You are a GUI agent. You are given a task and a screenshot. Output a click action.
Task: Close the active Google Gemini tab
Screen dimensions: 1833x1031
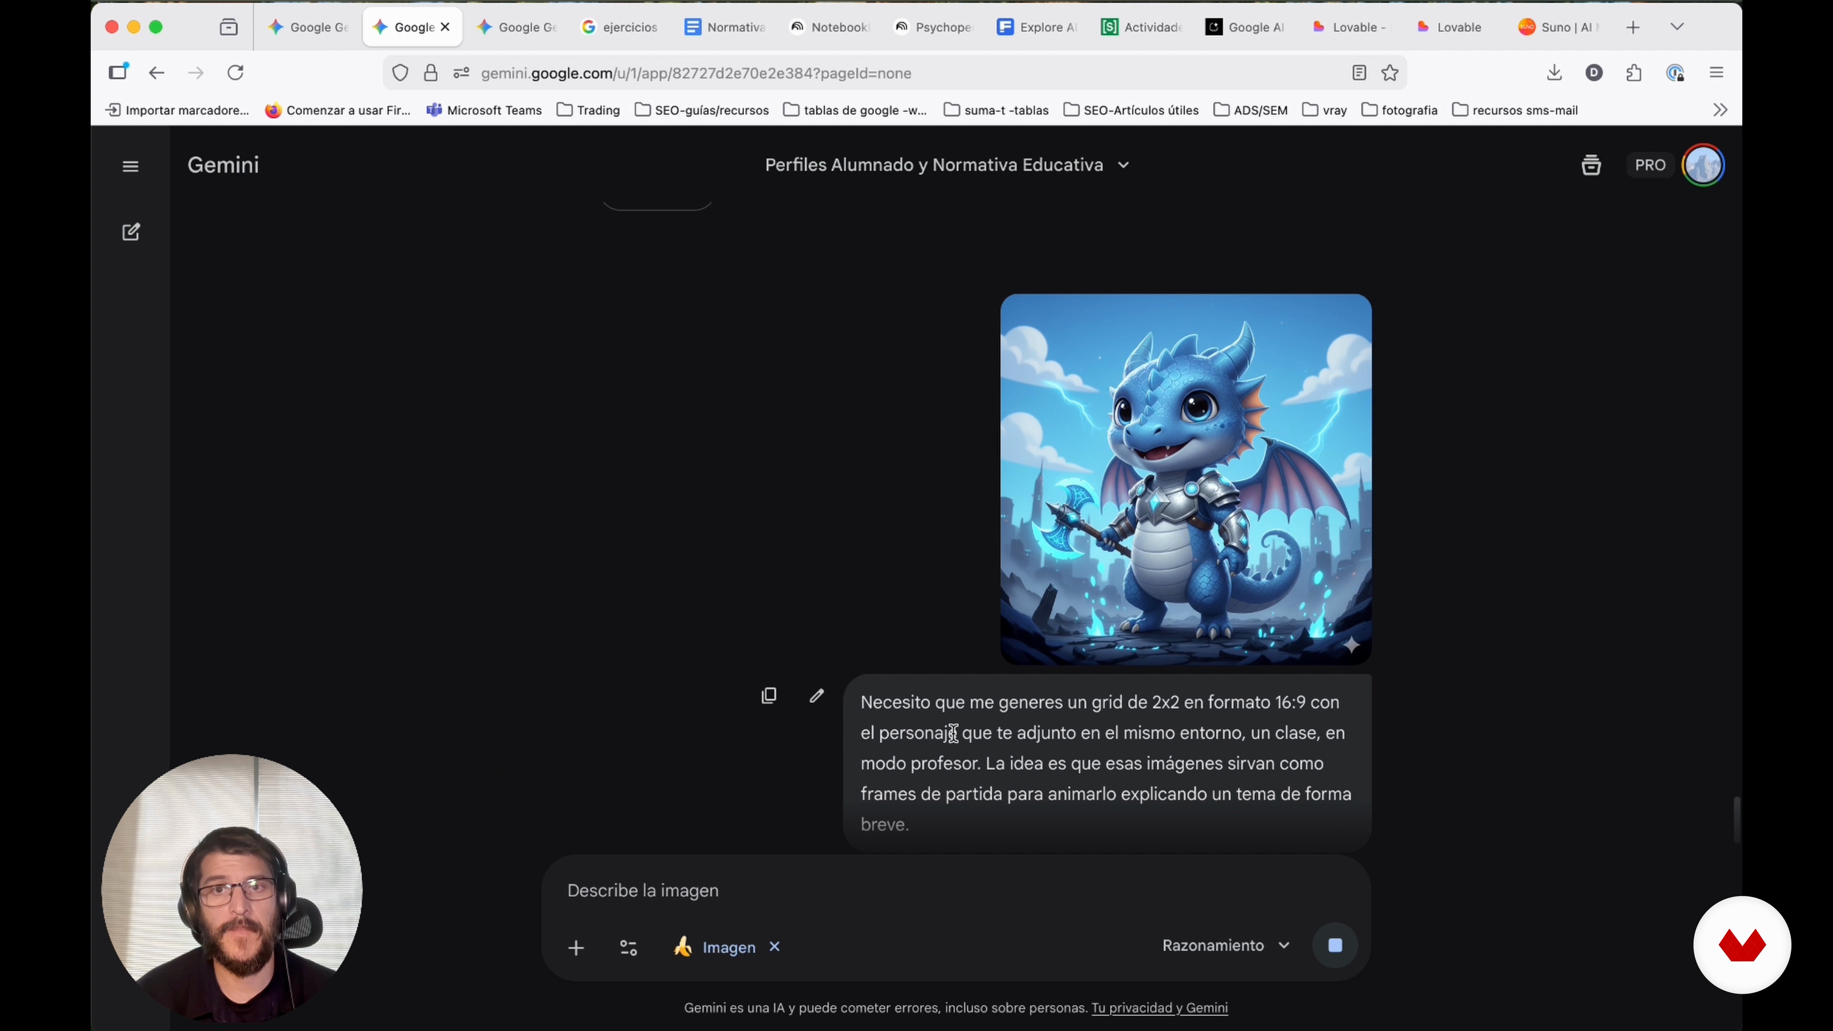coord(445,27)
